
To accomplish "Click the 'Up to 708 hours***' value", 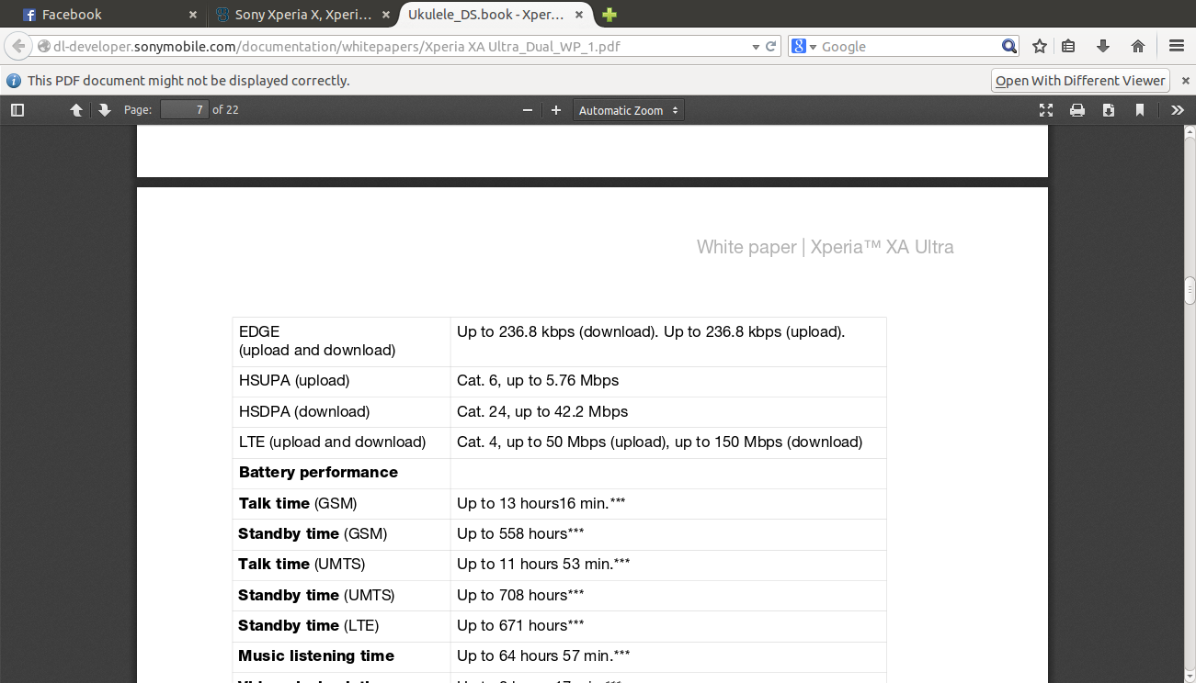I will point(520,595).
